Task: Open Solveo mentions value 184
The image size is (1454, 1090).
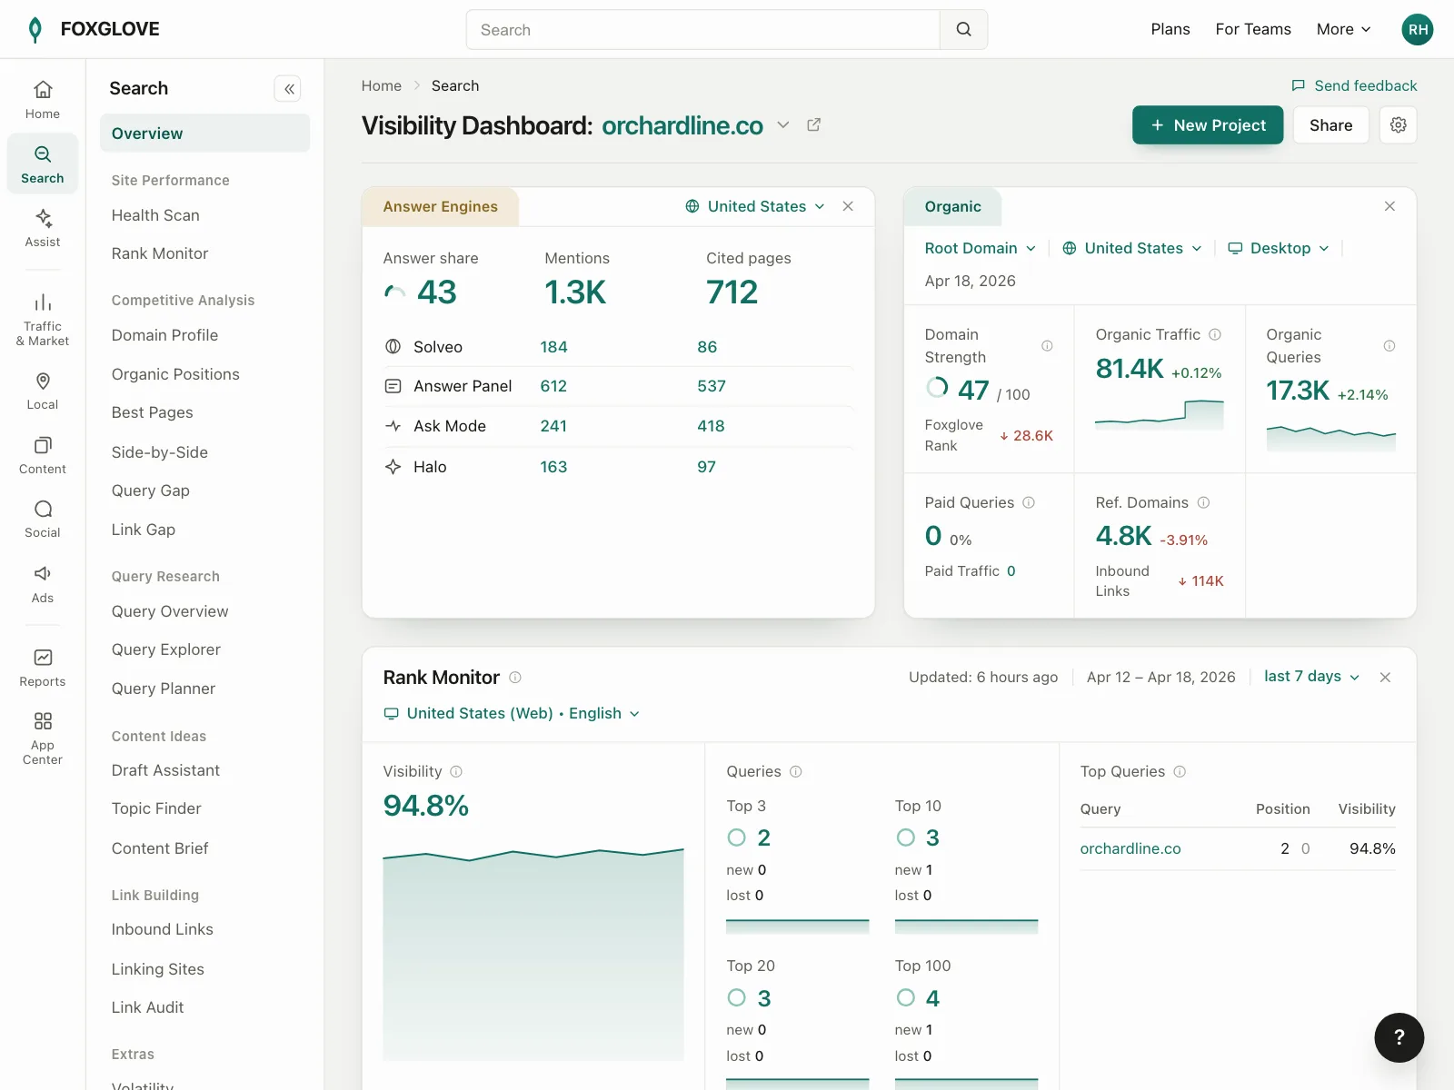Action: (x=553, y=347)
